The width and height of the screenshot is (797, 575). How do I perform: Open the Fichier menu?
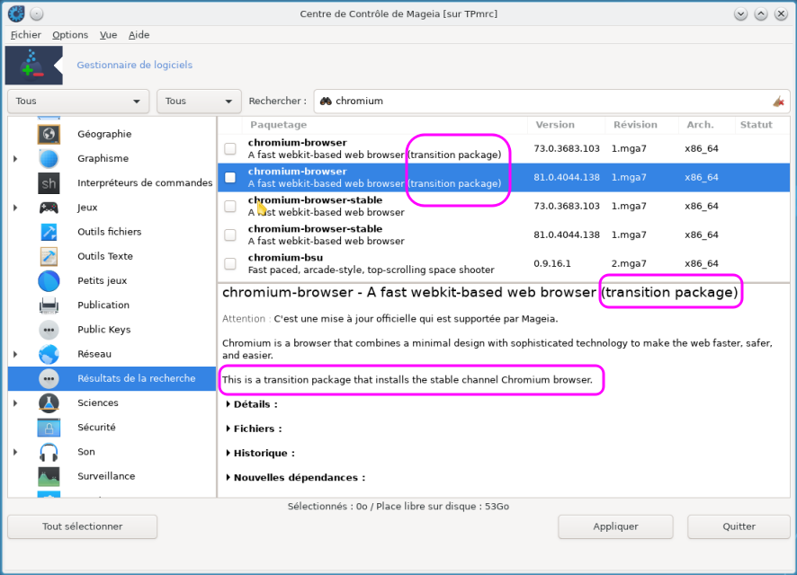(x=26, y=35)
